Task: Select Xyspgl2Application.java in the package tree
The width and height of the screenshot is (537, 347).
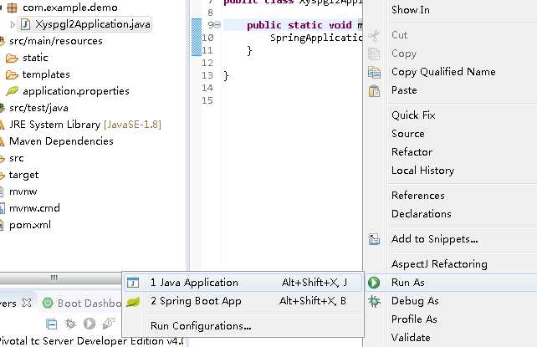Action: 93,24
